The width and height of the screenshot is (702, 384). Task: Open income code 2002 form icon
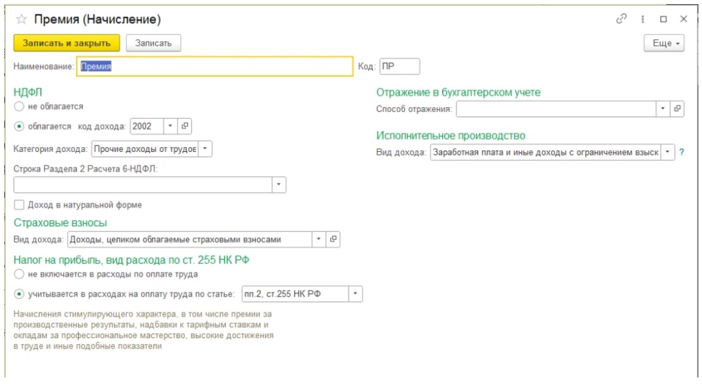tap(185, 126)
